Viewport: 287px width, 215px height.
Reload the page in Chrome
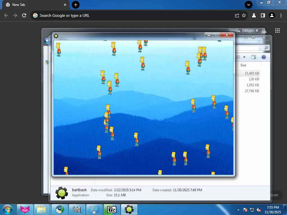[x=24, y=16]
